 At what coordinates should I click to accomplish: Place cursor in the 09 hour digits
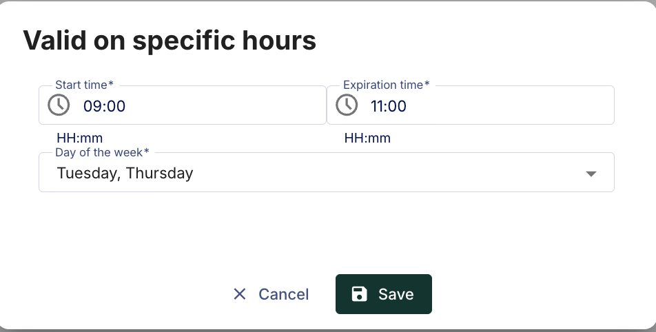92,106
